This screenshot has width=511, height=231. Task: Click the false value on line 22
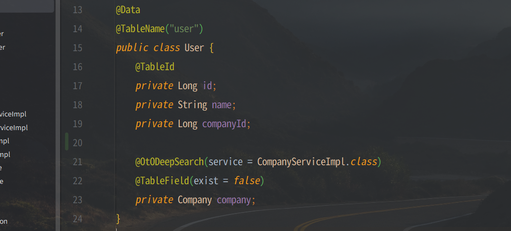tap(246, 181)
